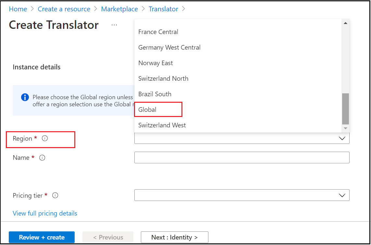Click the Review + create button

[42, 237]
